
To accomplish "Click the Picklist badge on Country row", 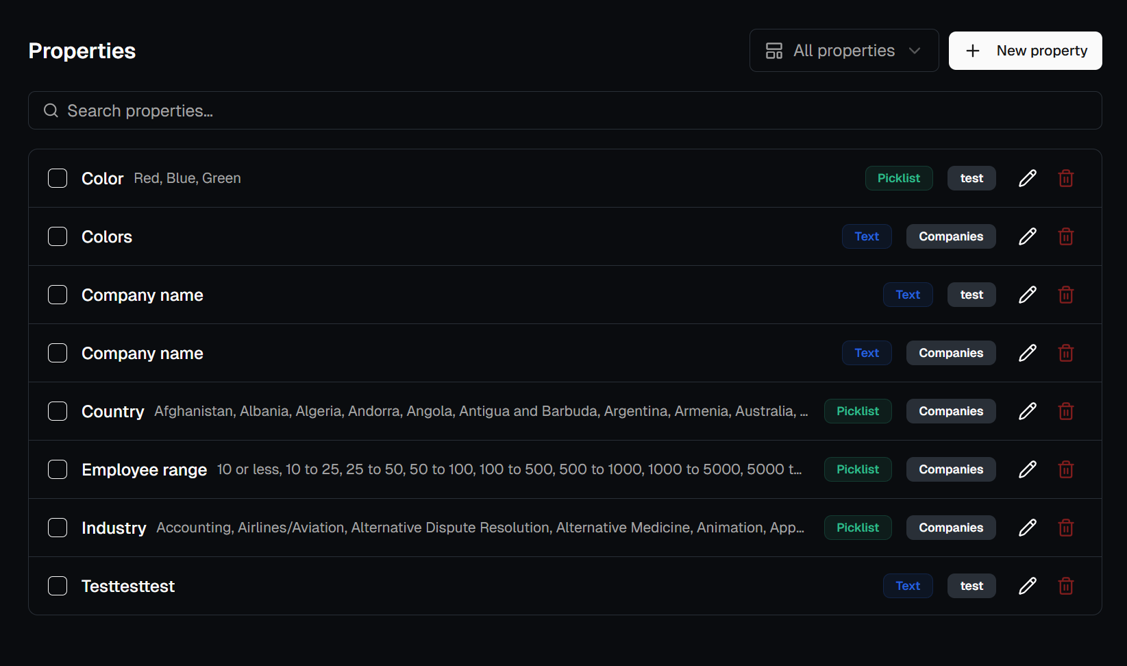I will pyautogui.click(x=857, y=410).
